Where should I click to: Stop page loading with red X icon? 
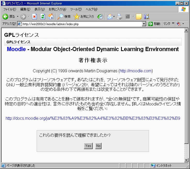[34, 17]
